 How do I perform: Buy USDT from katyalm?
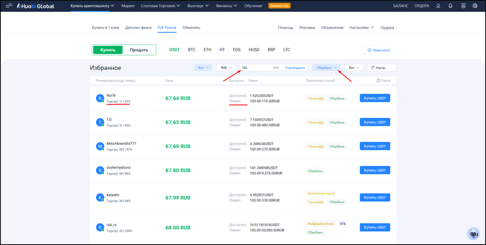(x=375, y=198)
